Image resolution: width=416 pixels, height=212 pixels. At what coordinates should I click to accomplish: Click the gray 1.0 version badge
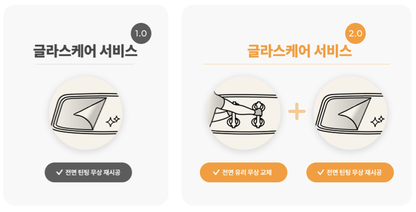[141, 33]
